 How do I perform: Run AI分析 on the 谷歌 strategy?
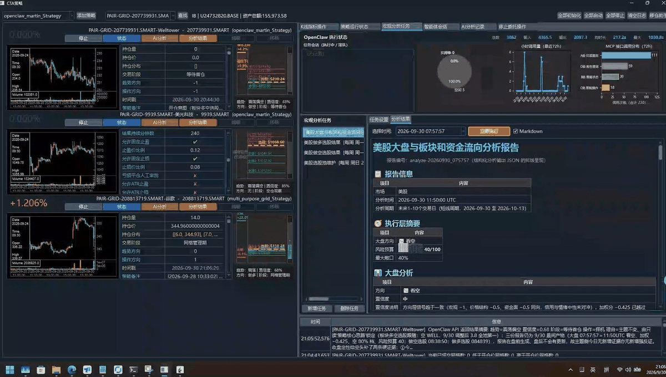pyautogui.click(x=160, y=207)
